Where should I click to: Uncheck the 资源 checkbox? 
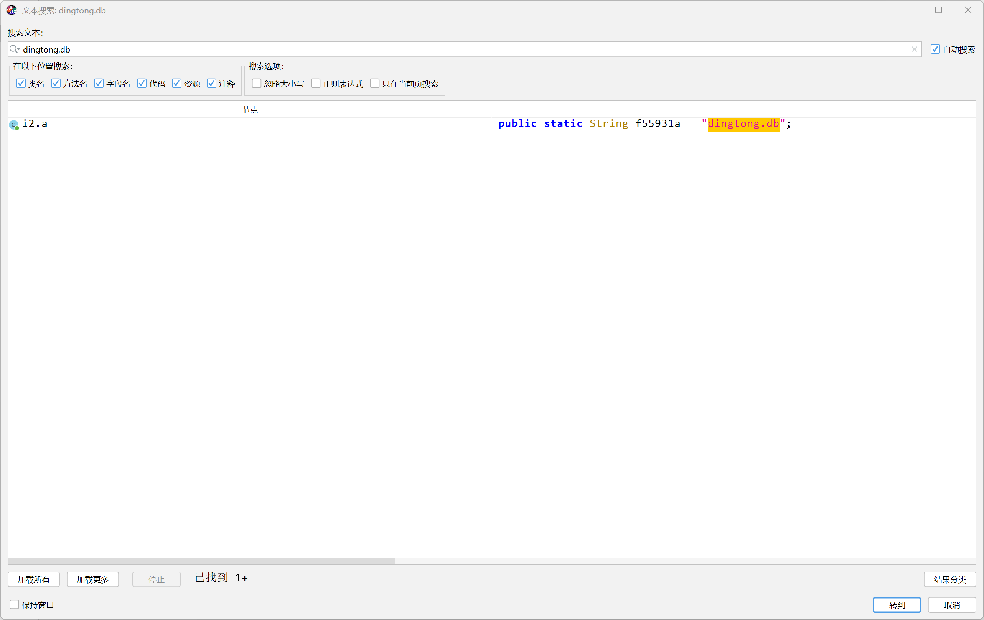[176, 84]
